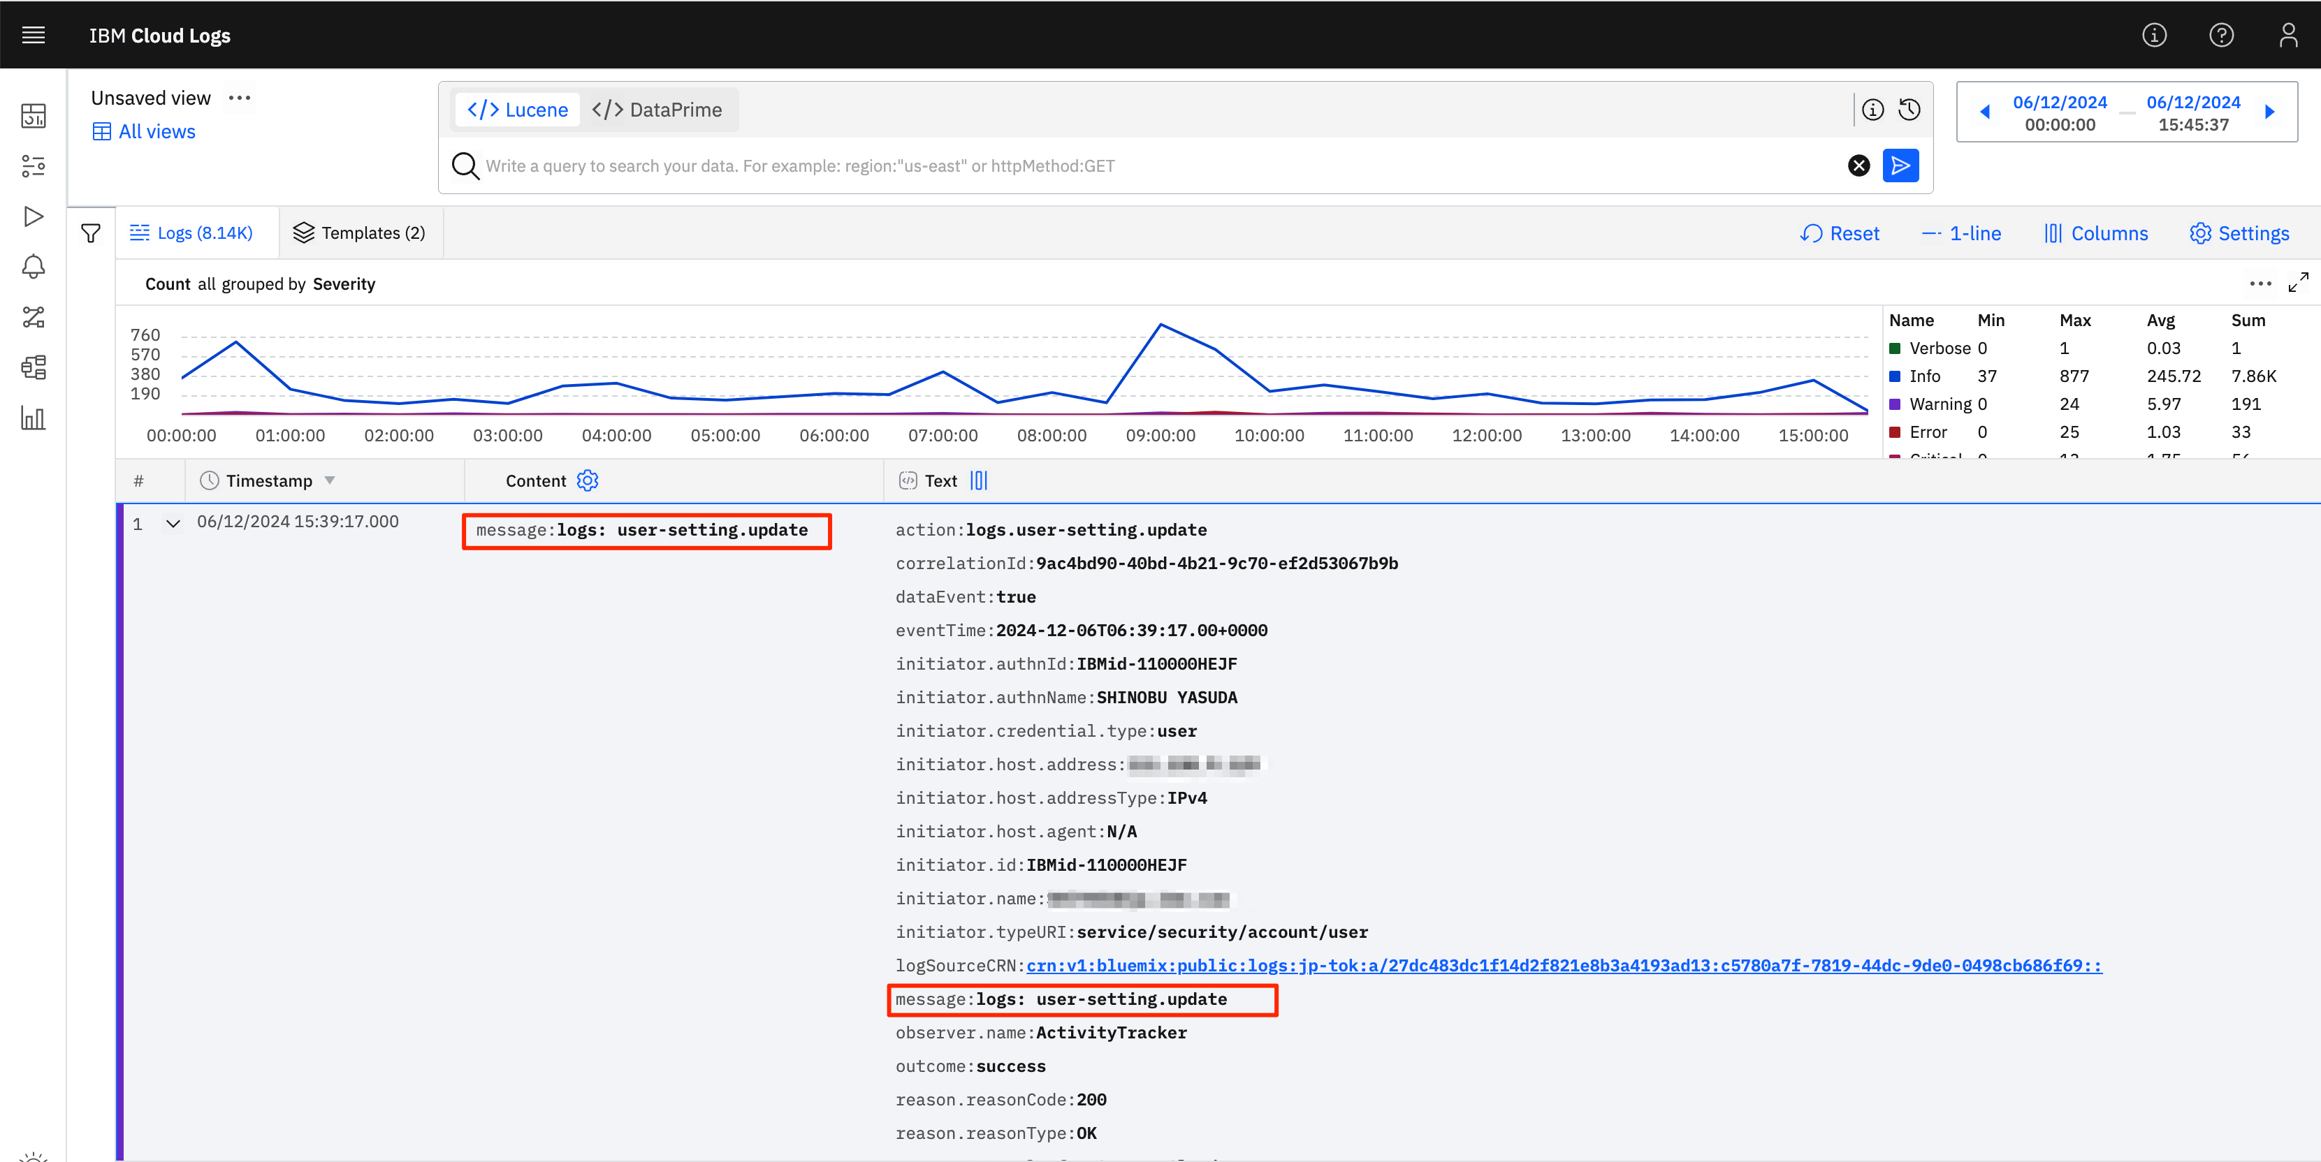Clear the search query field
2321x1162 pixels.
click(x=1858, y=166)
